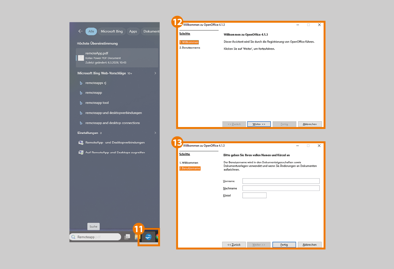Click the icon next to 'RemoteApp- und Desktopverbindungen'

[x=81, y=143]
